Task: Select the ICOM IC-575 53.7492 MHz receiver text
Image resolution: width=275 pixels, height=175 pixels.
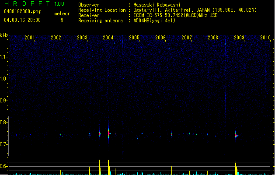Action: [x=175, y=15]
